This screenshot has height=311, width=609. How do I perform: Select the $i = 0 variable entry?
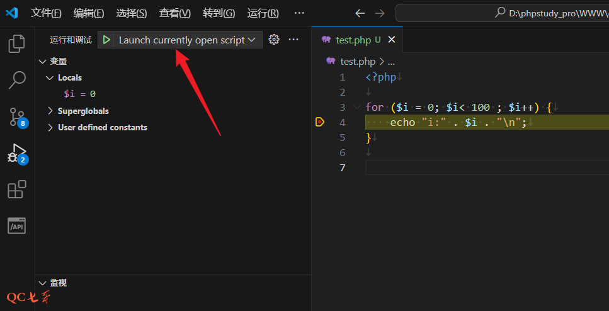click(79, 94)
